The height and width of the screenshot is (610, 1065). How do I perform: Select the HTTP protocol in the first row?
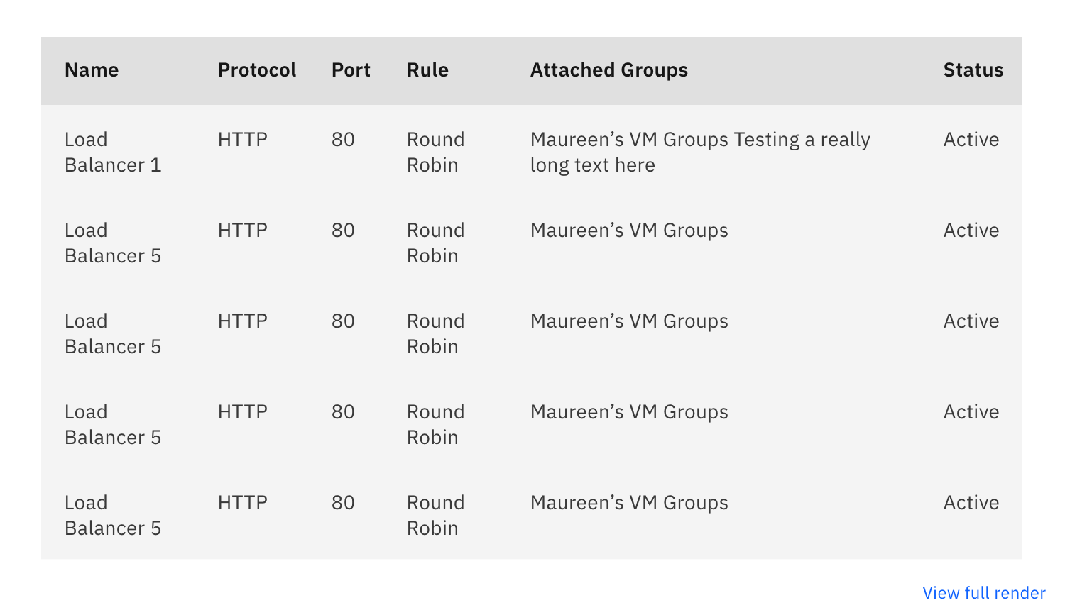242,139
